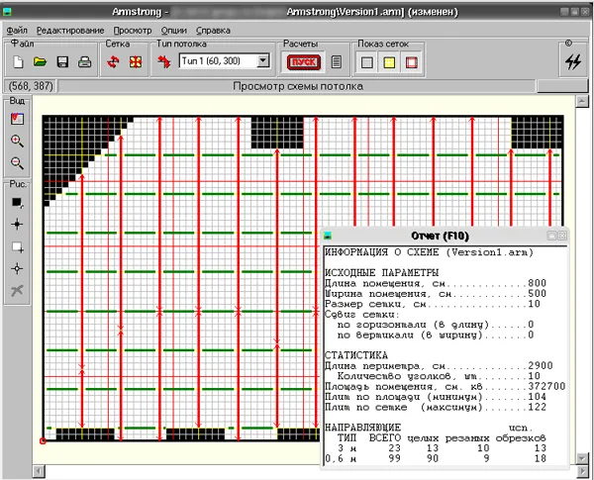Click heading ИСХОДНЫЕ ПАРАМЕТРЫ in report
This screenshot has width=594, height=480.
381,273
